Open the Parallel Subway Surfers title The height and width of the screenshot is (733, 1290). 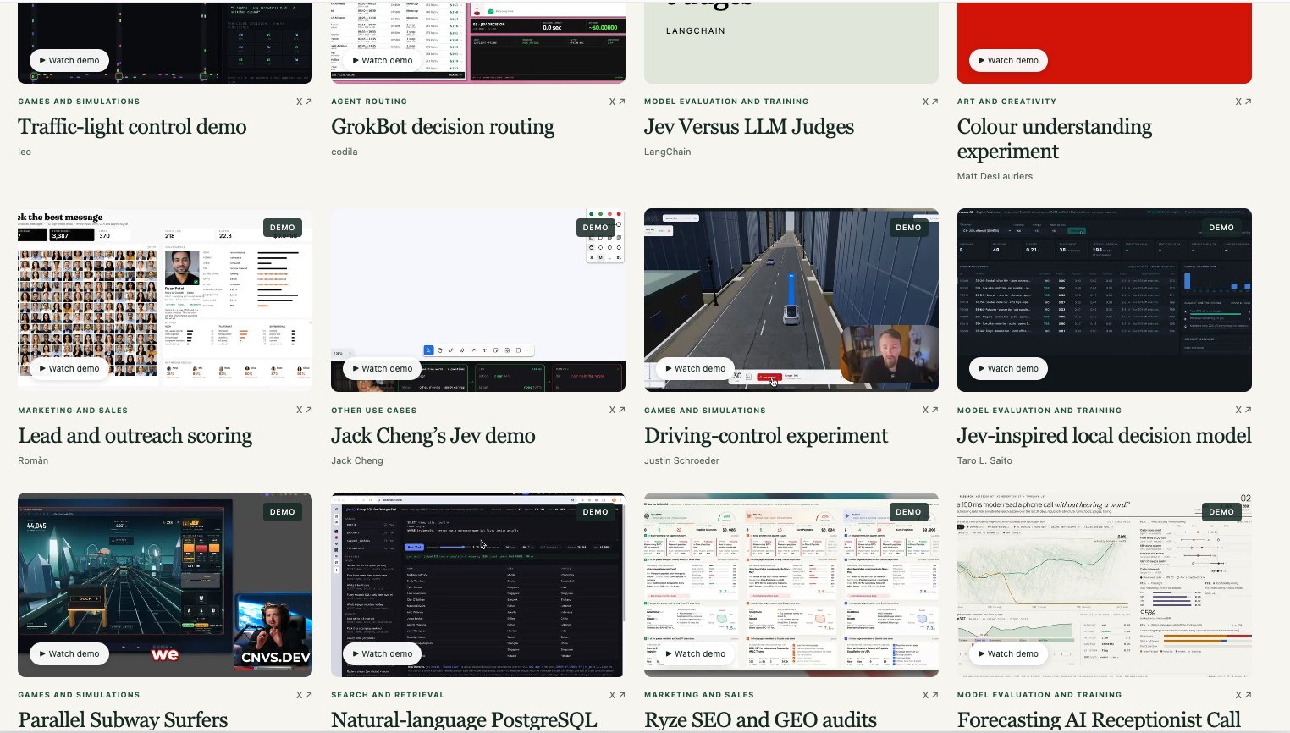coord(123,720)
